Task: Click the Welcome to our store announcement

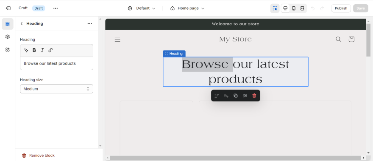Action: [236, 24]
